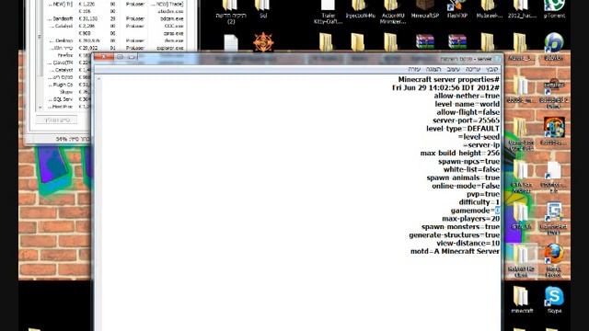Select the orange emblem desktop icon

pyautogui.click(x=263, y=41)
